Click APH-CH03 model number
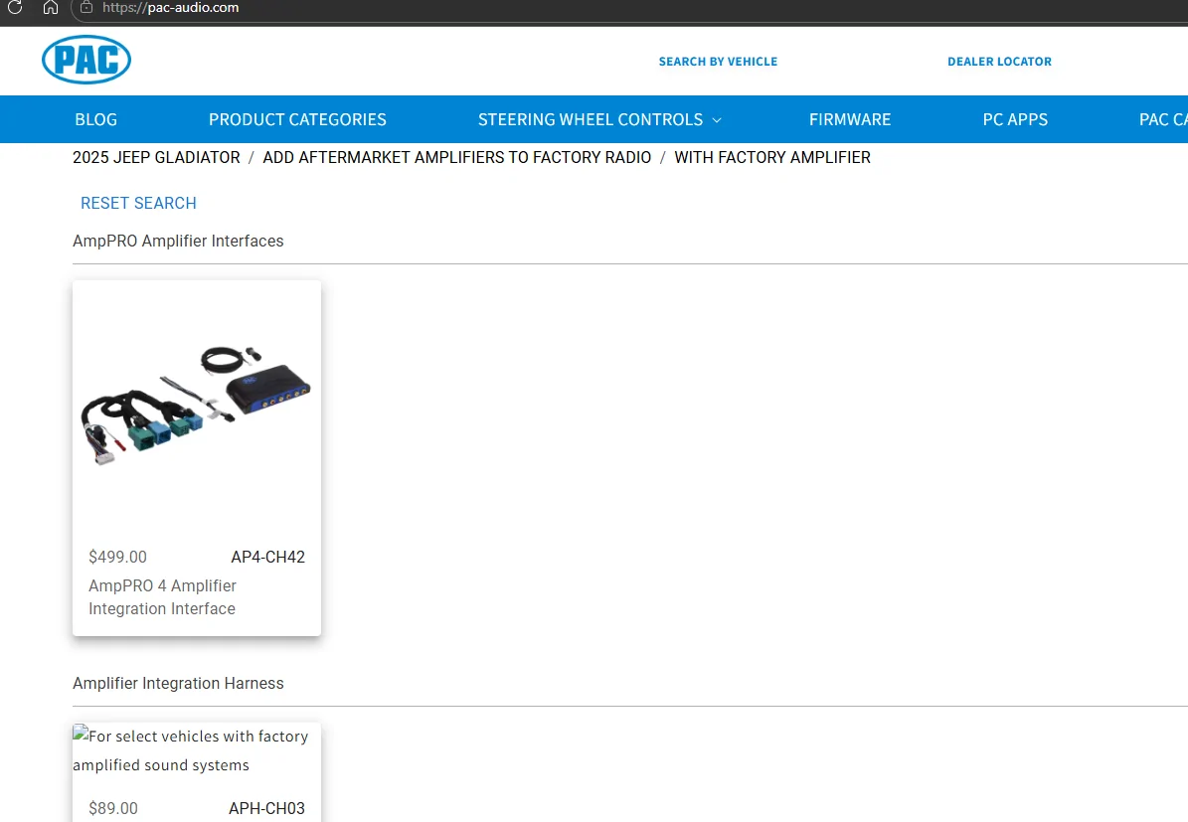 click(266, 808)
